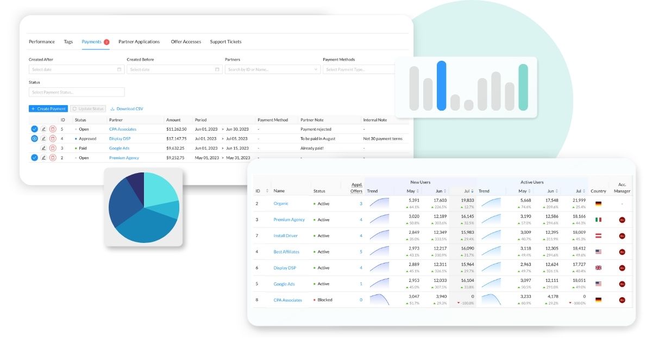
Task: Click the 'Payment rejected' partner note
Action: pyautogui.click(x=316, y=129)
